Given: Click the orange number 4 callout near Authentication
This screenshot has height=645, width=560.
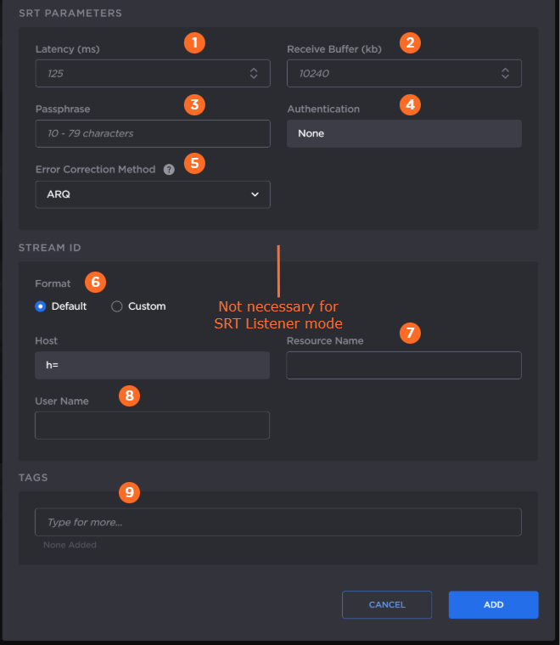Looking at the screenshot, I should pyautogui.click(x=411, y=104).
